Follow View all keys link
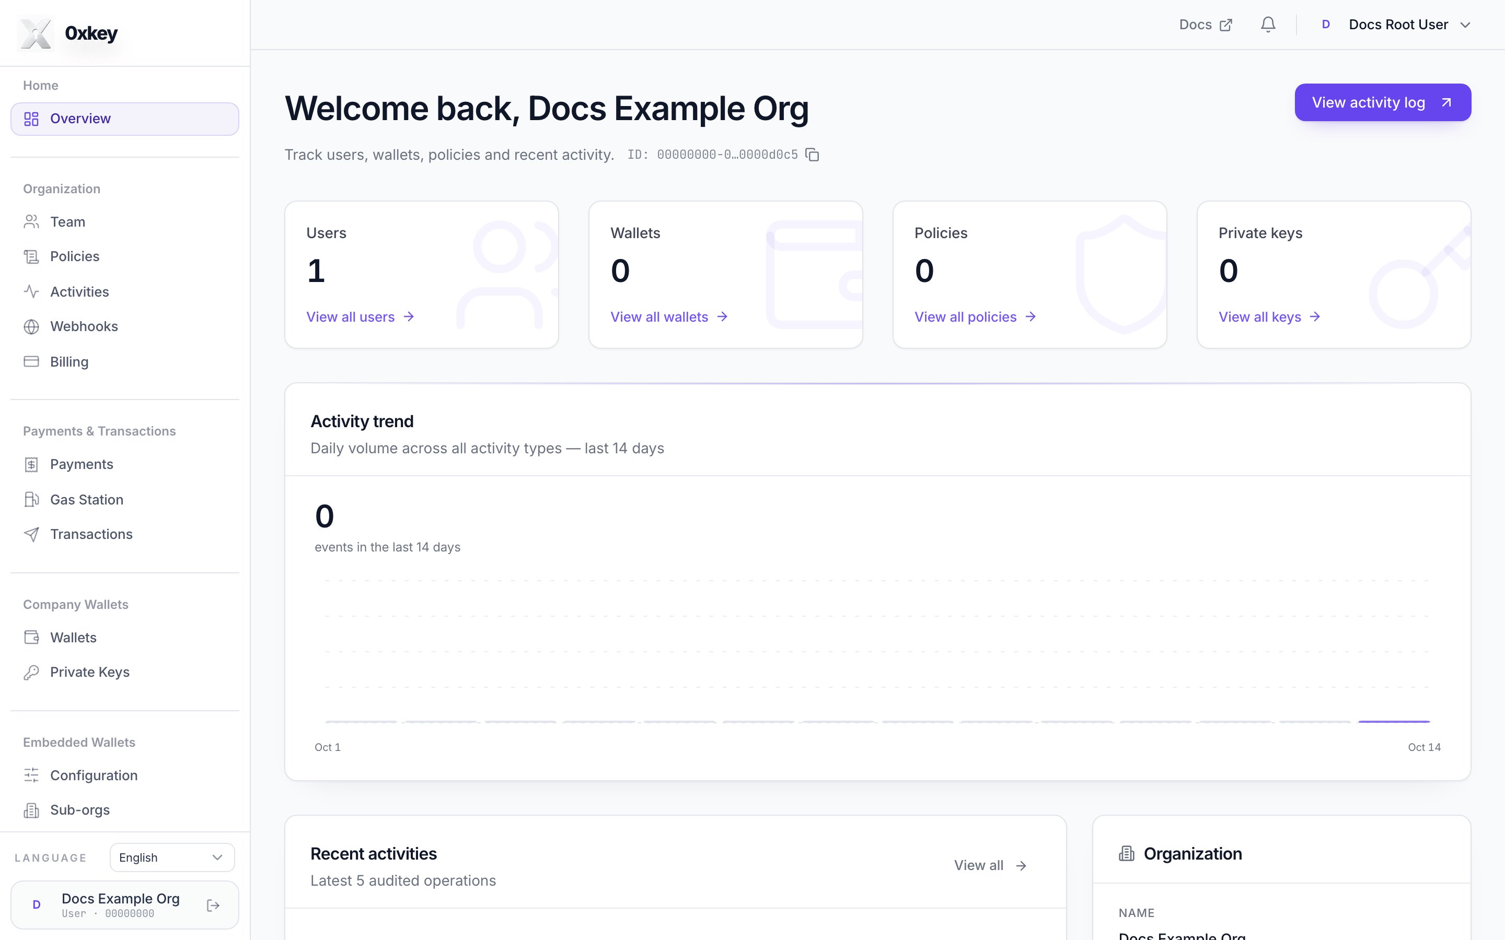 [1269, 317]
